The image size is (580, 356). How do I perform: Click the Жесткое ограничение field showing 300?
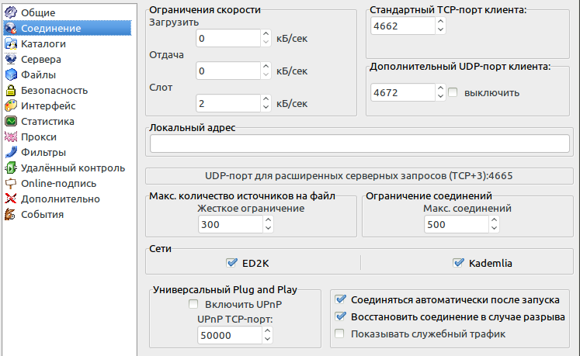[x=231, y=224]
